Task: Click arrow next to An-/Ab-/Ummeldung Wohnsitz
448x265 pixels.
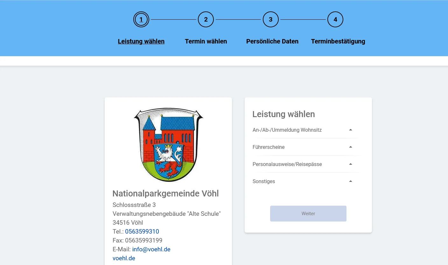Action: coord(351,130)
